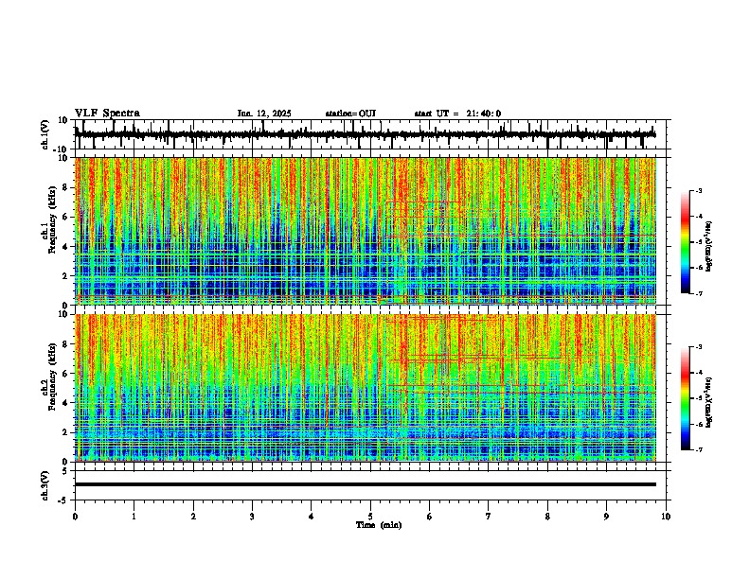Click tick label "6" on the Time axis
Viewport: 750px width, 579px height.
pyautogui.click(x=429, y=517)
